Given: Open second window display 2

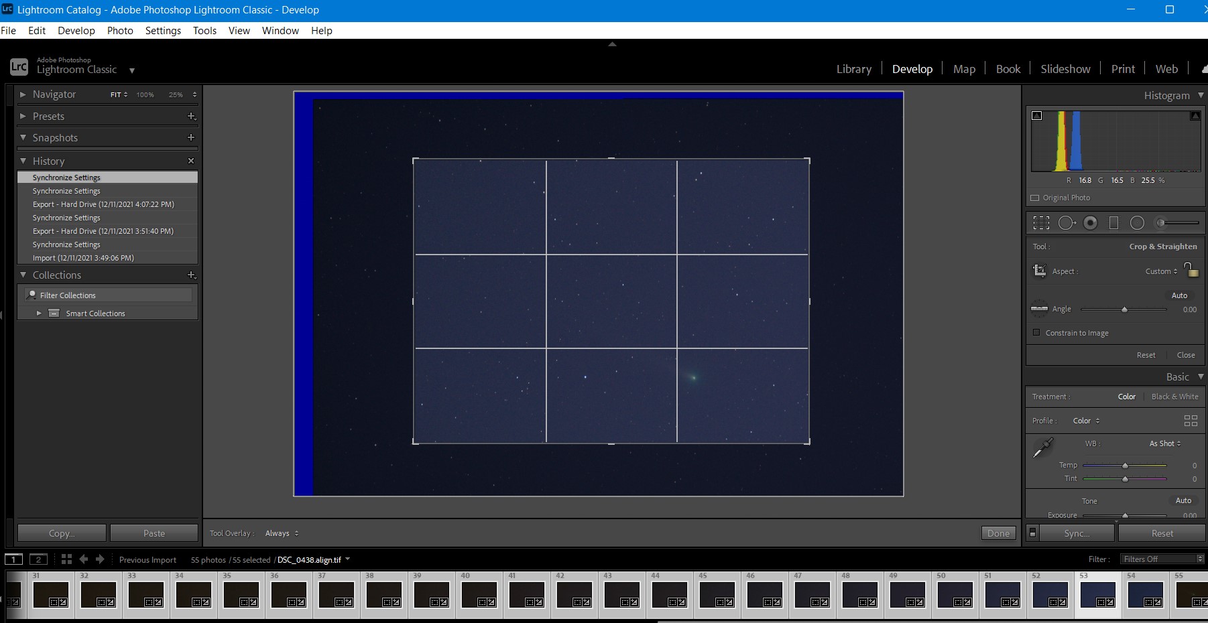Looking at the screenshot, I should pos(38,559).
